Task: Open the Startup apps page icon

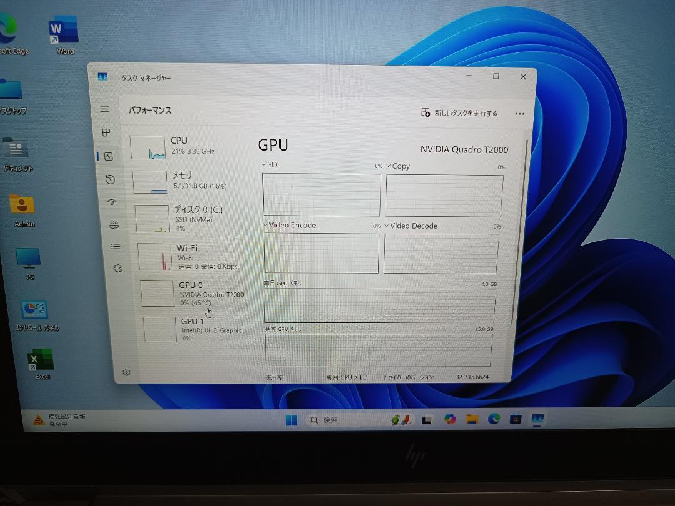Action: (x=112, y=202)
